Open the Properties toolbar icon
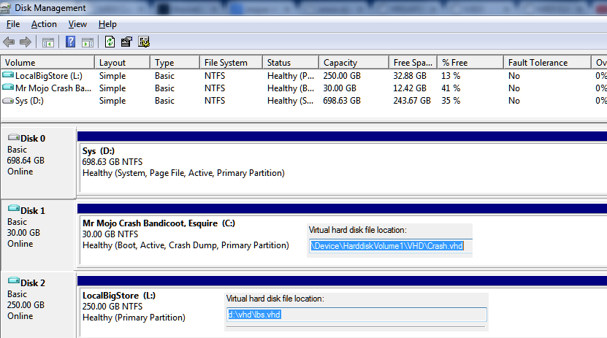 [126, 42]
